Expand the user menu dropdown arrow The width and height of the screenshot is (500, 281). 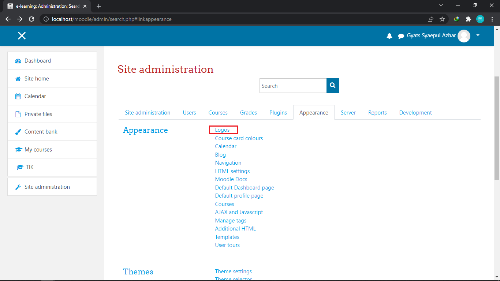pyautogui.click(x=478, y=35)
